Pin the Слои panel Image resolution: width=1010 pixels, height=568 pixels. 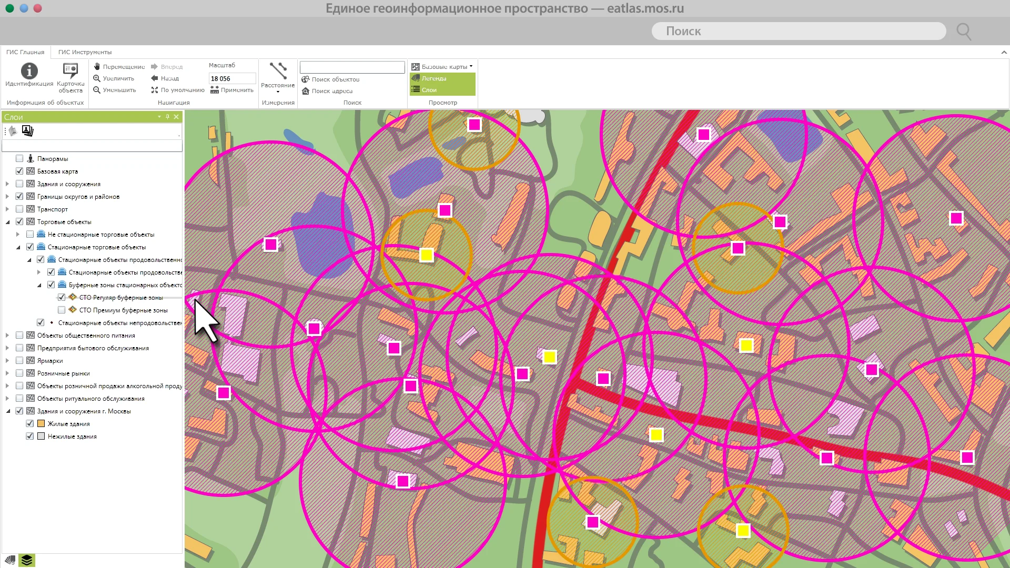pyautogui.click(x=167, y=117)
